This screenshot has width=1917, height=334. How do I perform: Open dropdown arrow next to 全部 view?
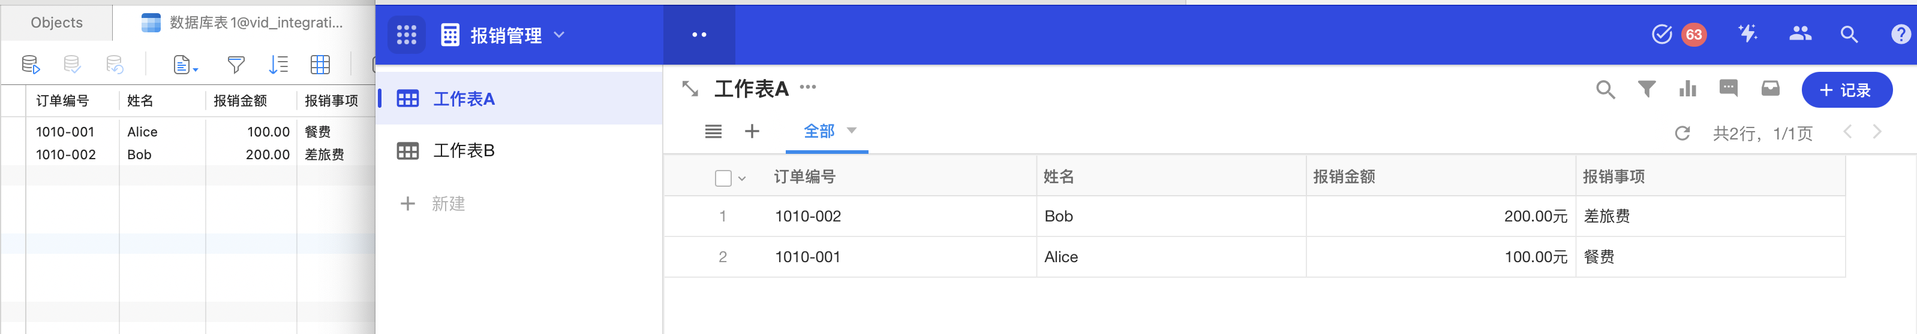point(852,130)
